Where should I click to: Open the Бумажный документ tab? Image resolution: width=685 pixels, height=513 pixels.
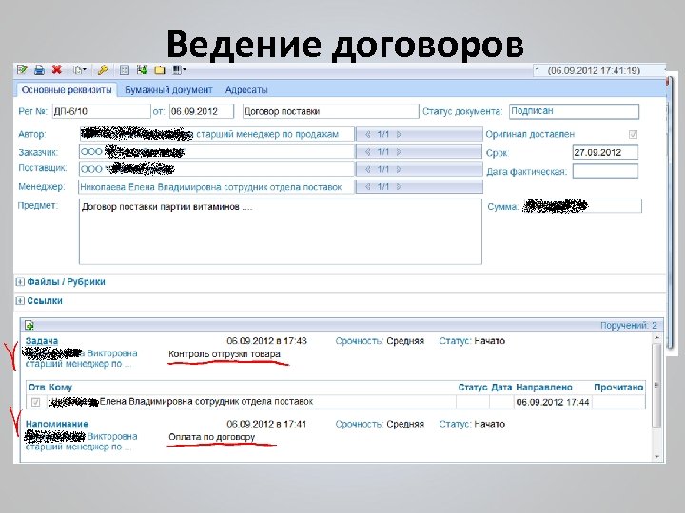pos(168,90)
